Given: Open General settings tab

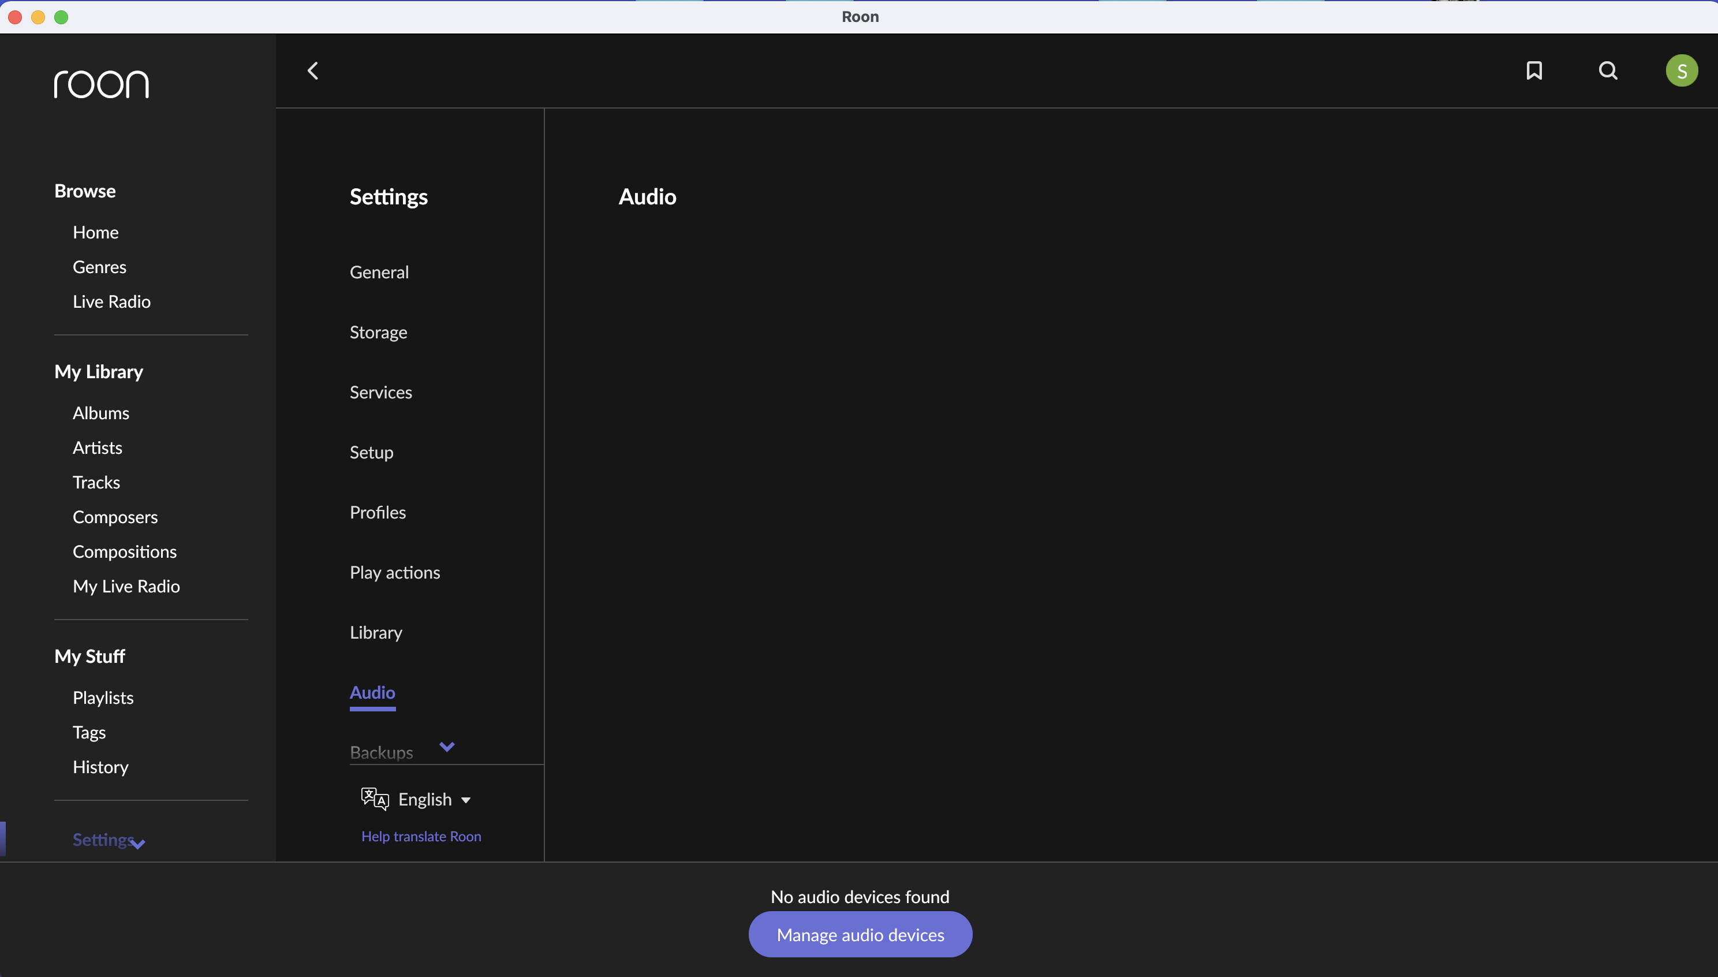Looking at the screenshot, I should [379, 272].
